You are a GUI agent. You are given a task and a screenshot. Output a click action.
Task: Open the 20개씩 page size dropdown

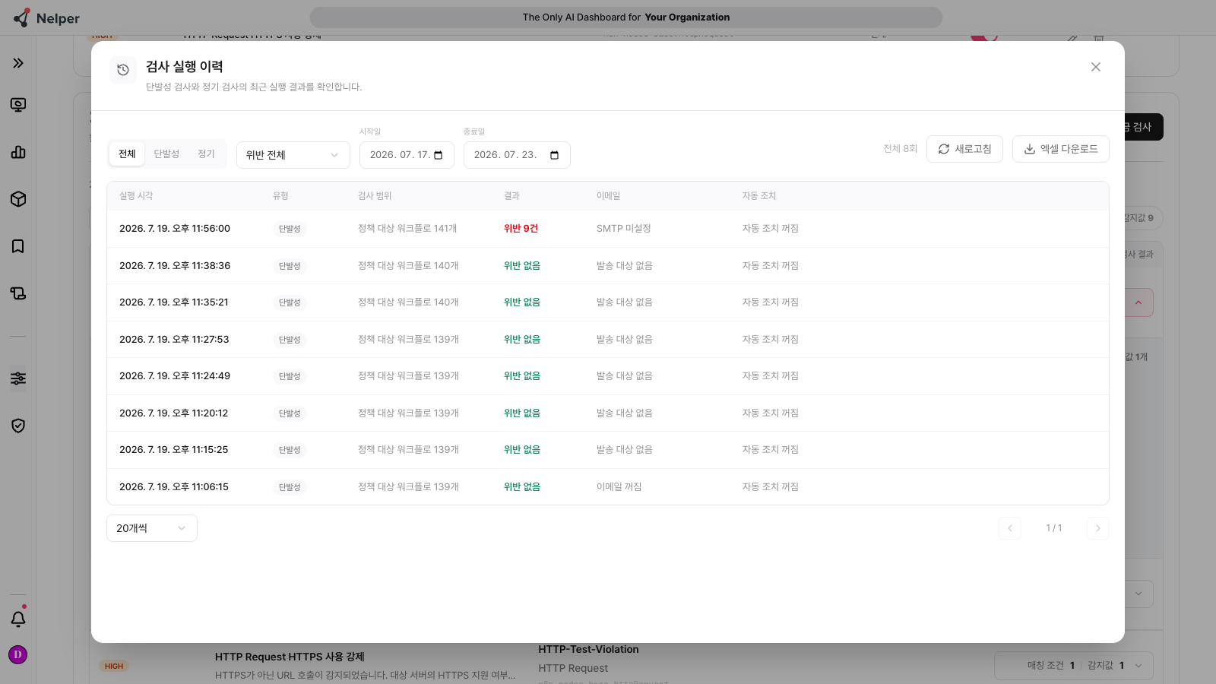(x=152, y=528)
